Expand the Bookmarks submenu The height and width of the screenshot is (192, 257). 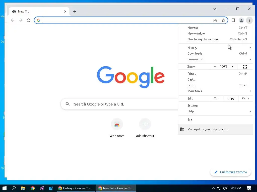[215, 59]
